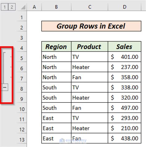Select North cell in row 7
The image size is (146, 147).
[x=56, y=77]
